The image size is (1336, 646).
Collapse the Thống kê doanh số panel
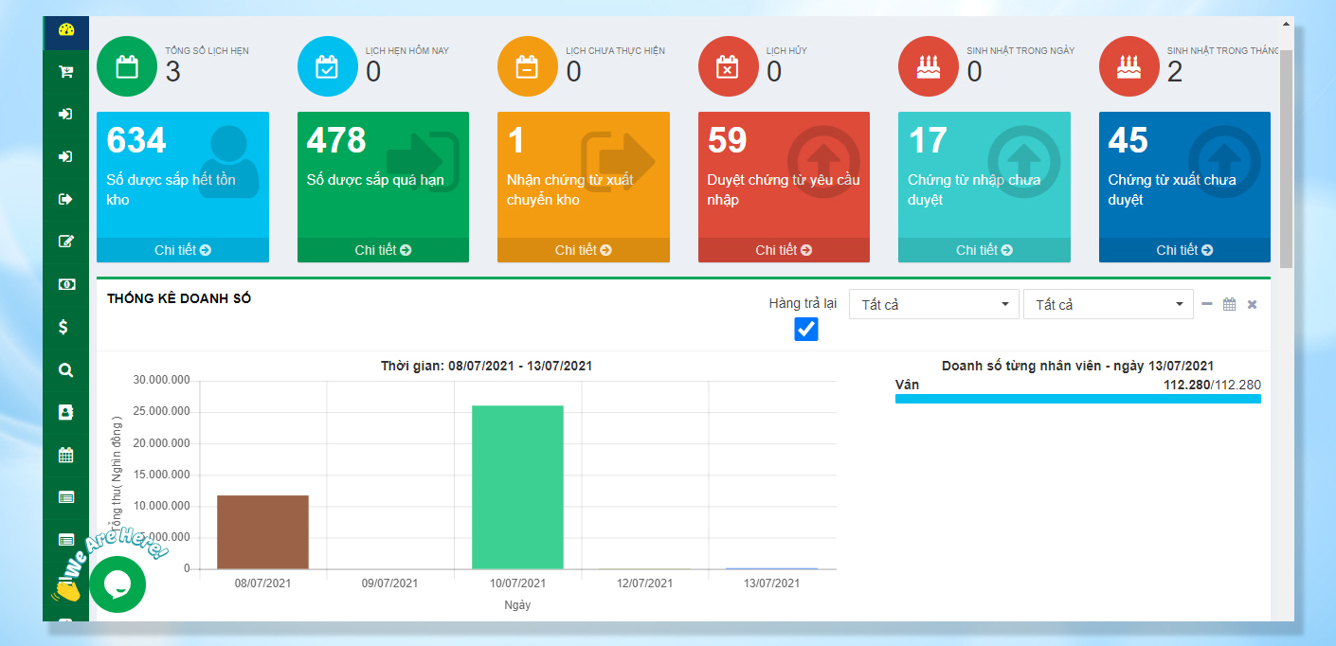click(x=1206, y=304)
